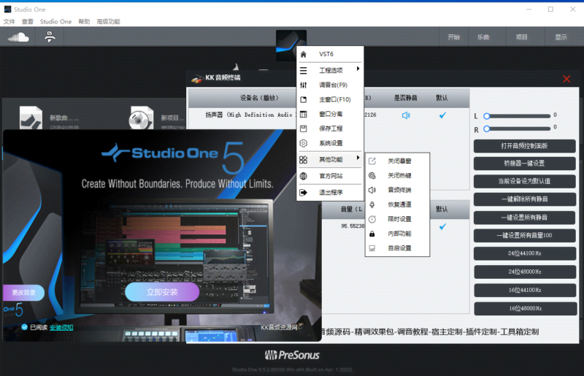Set format with 24位44100Hz button
The height and width of the screenshot is (376, 584).
click(x=524, y=253)
